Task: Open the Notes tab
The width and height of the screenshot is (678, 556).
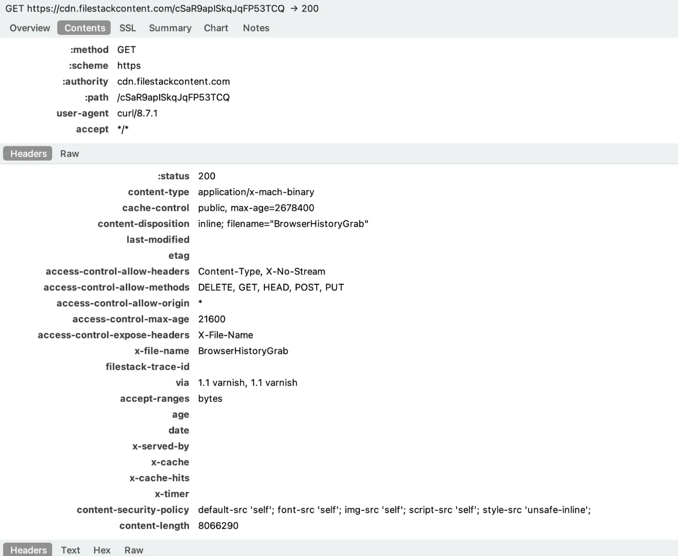Action: 256,28
